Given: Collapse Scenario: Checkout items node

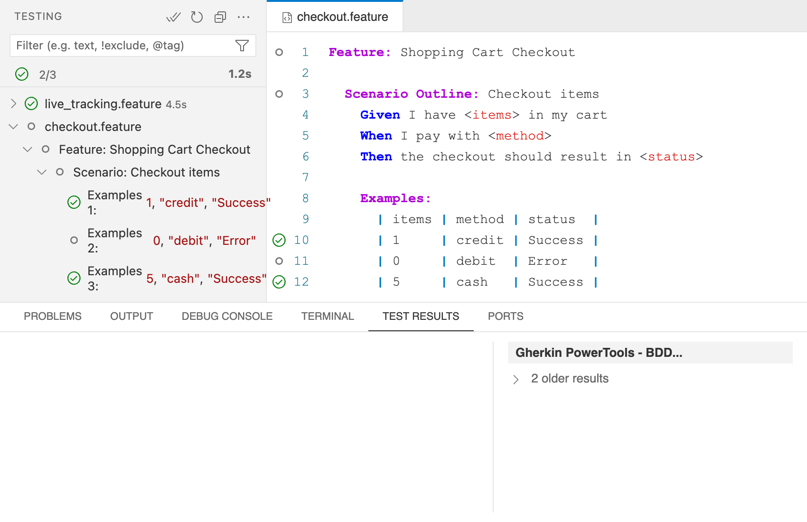Looking at the screenshot, I should coord(42,172).
